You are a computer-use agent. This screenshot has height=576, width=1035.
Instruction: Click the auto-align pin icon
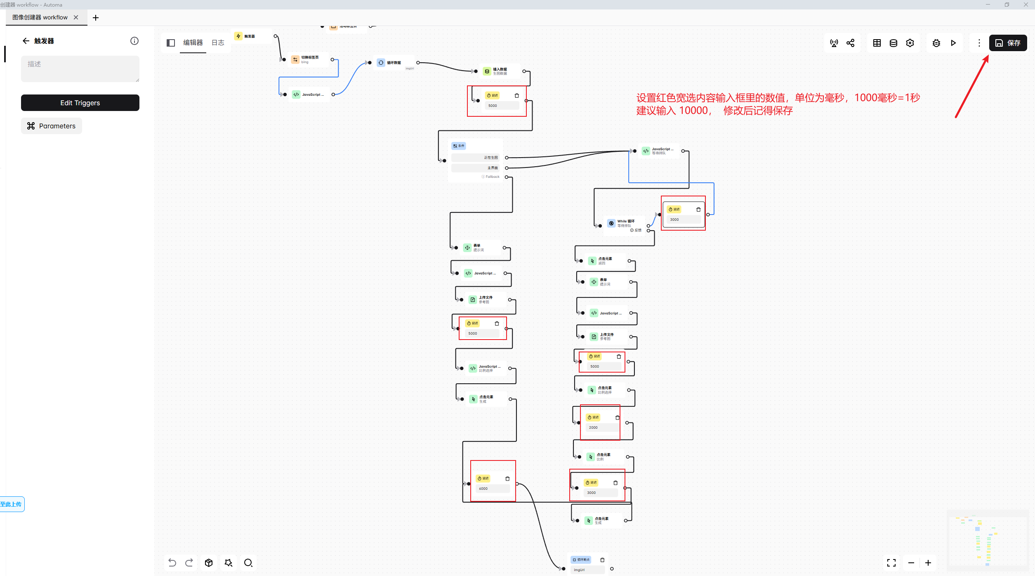[x=229, y=563]
